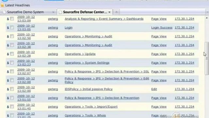The image size is (209, 118).
Task: Open a new browser tab
Action: tap(116, 12)
